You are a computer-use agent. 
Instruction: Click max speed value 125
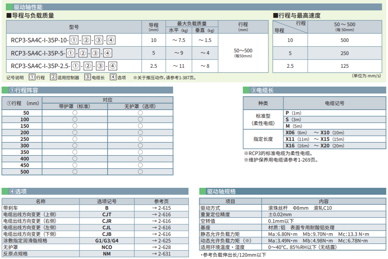344,66
